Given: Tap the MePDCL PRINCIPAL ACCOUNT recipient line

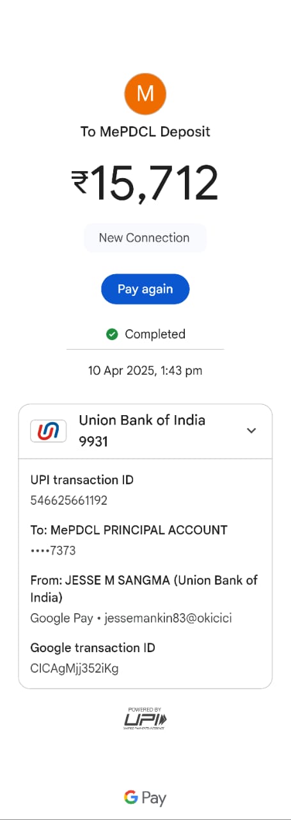Looking at the screenshot, I should 129,530.
